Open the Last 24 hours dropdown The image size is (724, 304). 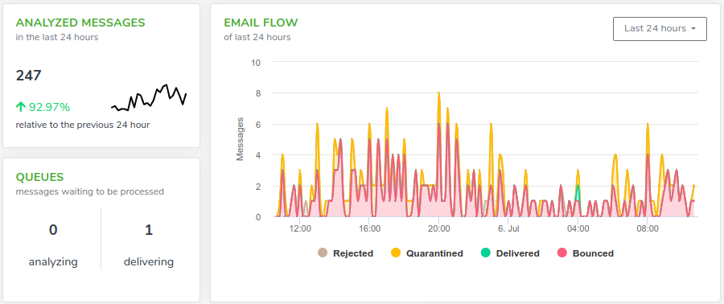tap(660, 29)
